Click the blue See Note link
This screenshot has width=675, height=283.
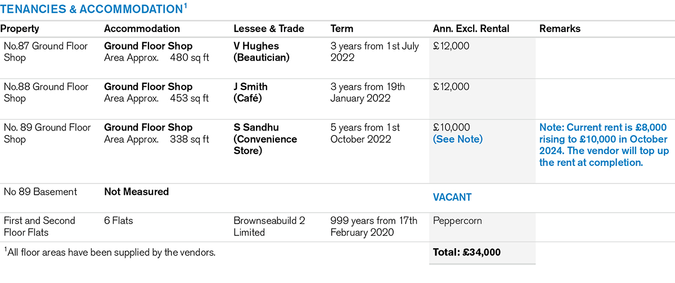point(457,139)
